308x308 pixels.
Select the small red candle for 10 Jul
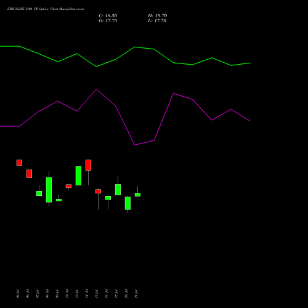click(x=68, y=186)
